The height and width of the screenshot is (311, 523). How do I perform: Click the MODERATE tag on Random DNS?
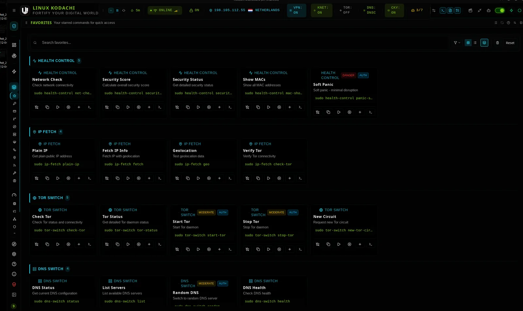click(x=206, y=284)
